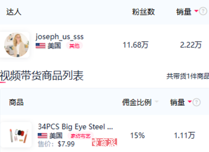Click the 15% commission rate value
The image size is (209, 152).
click(x=137, y=135)
